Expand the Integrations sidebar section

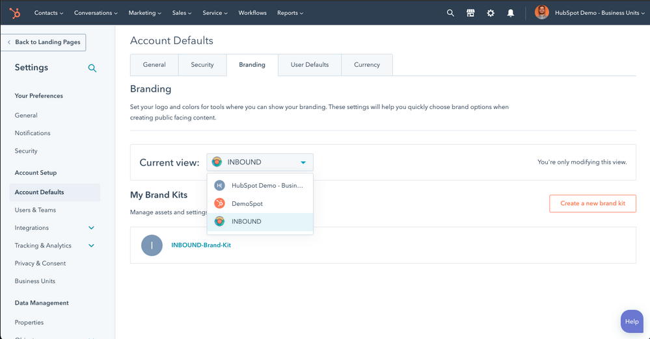click(91, 228)
